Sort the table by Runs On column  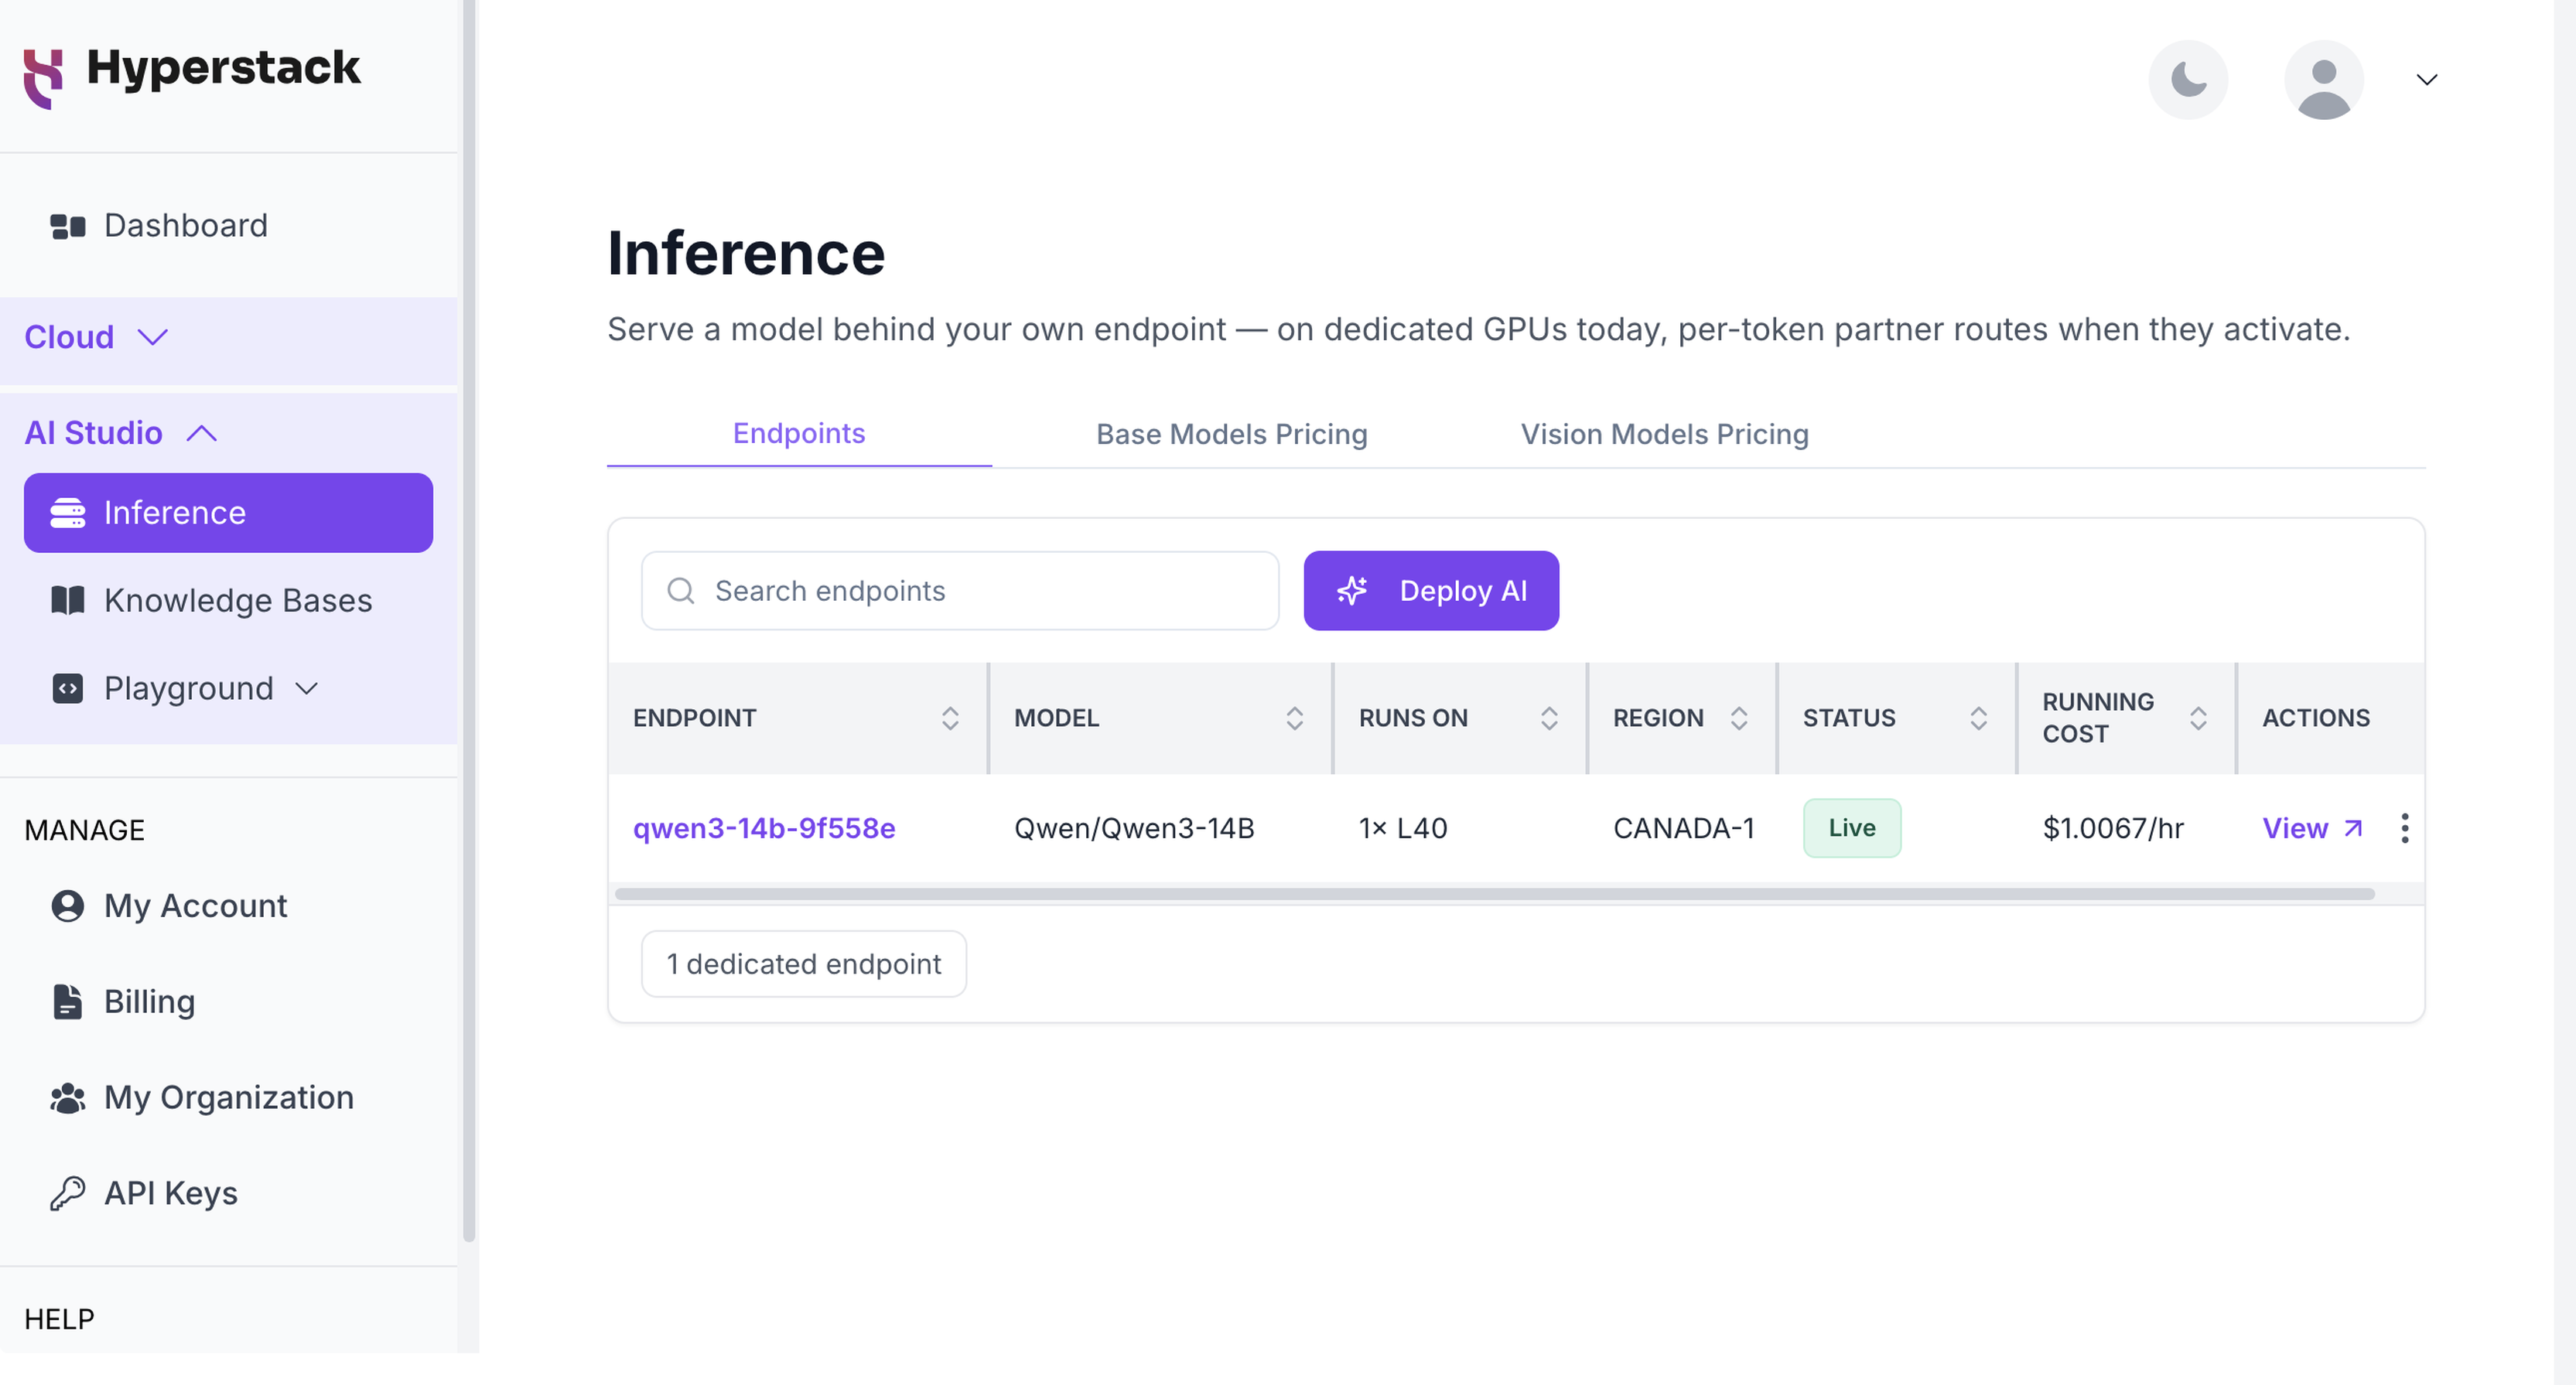[1549, 718]
